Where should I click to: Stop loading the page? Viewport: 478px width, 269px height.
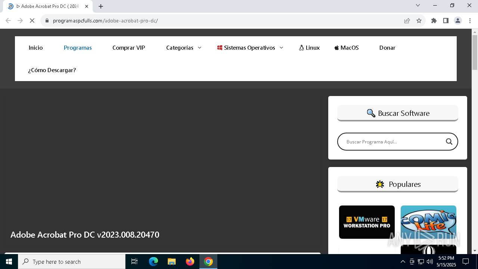(32, 21)
